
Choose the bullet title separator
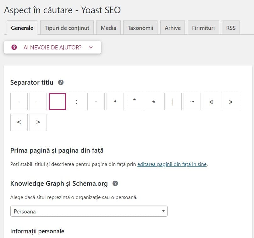coord(115,101)
